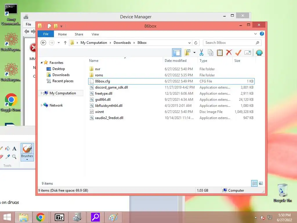Select the Text tool in Paint

coord(15,148)
